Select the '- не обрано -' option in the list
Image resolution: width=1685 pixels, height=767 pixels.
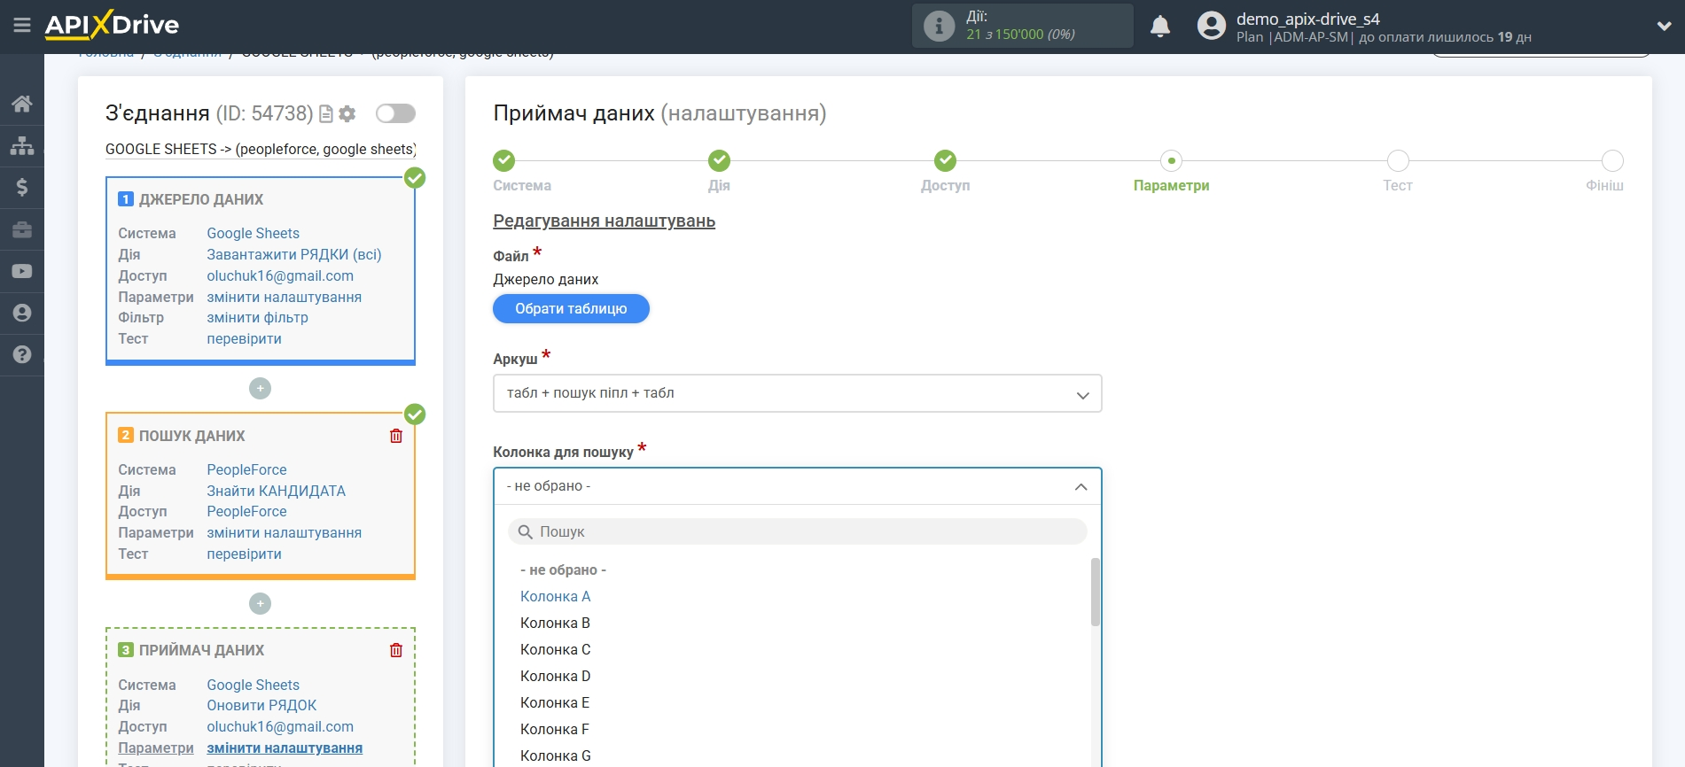[x=563, y=570]
